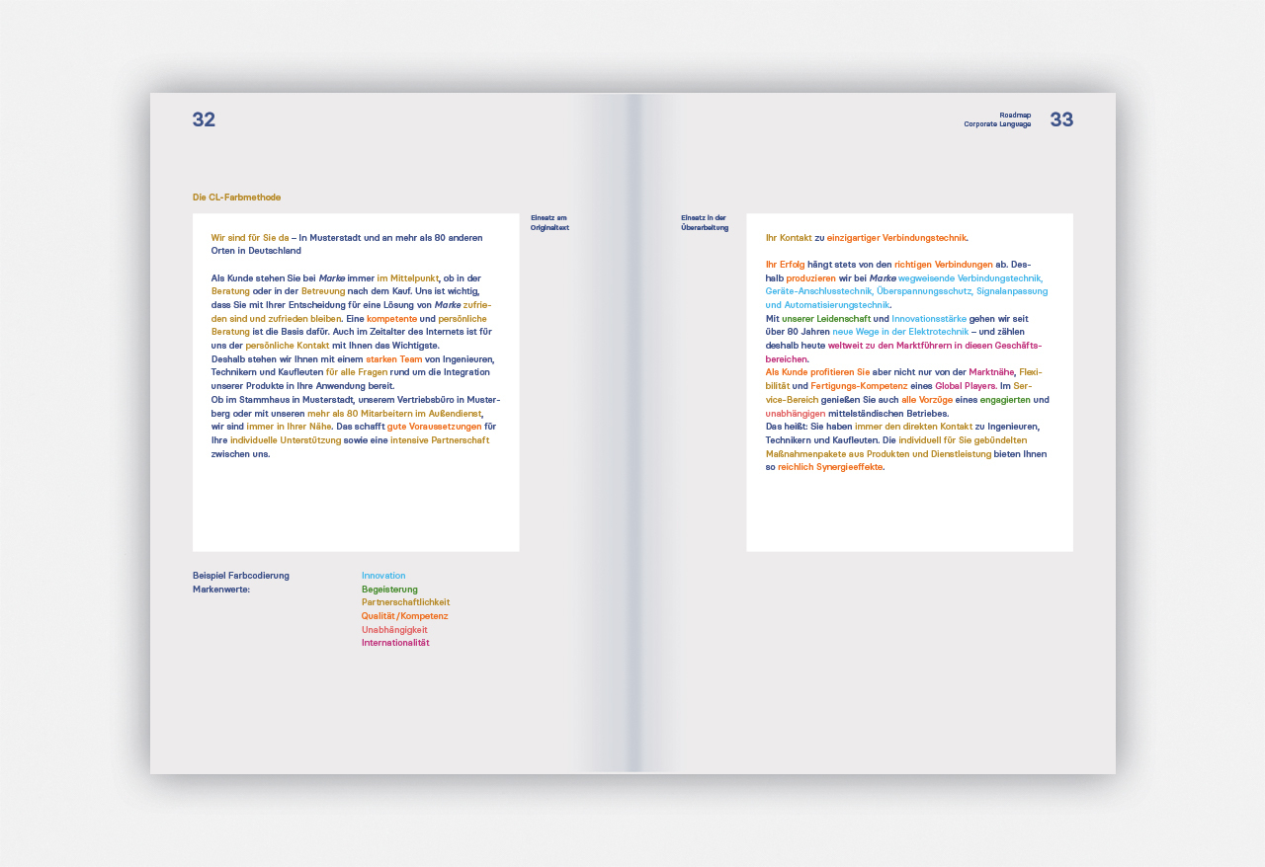
Task: Select the Einsatz in der Überarbeitung label
Action: tap(704, 222)
